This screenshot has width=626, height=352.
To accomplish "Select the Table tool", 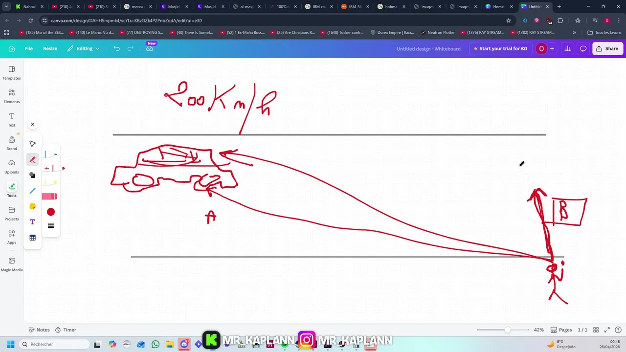I will [33, 238].
